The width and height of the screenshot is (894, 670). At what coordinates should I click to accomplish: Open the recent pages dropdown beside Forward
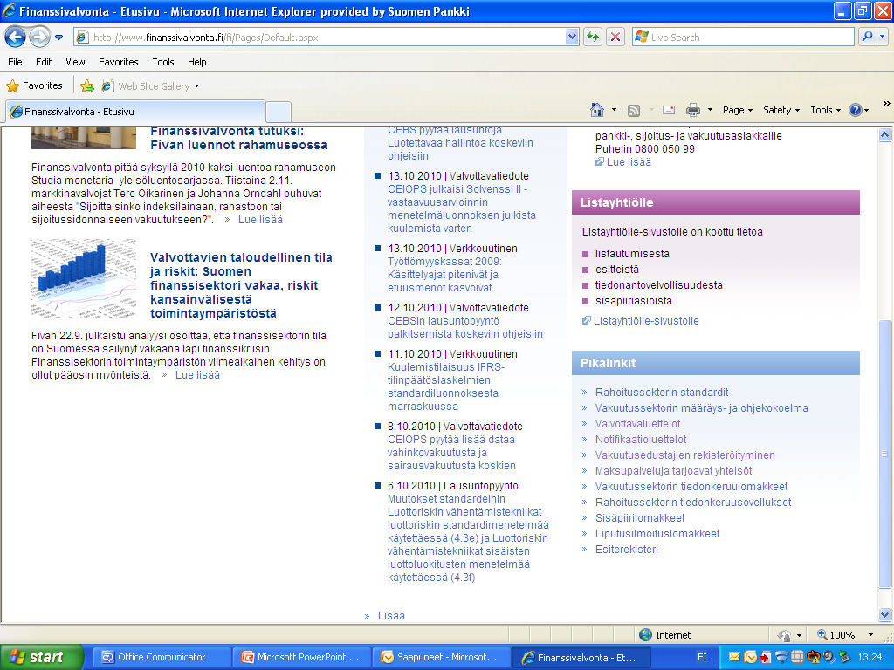point(58,38)
